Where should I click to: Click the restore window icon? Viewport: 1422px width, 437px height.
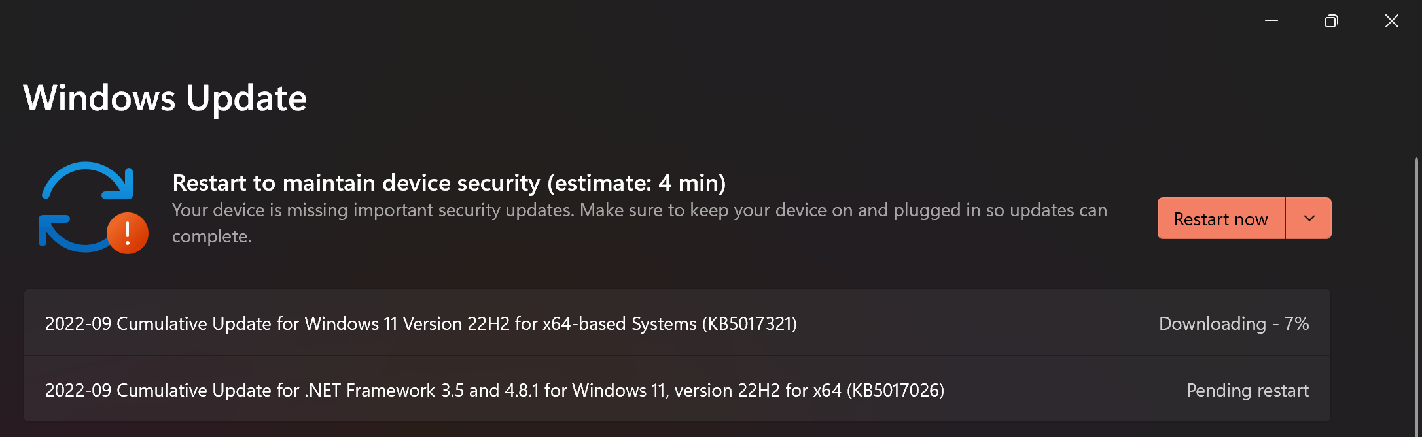click(1330, 20)
